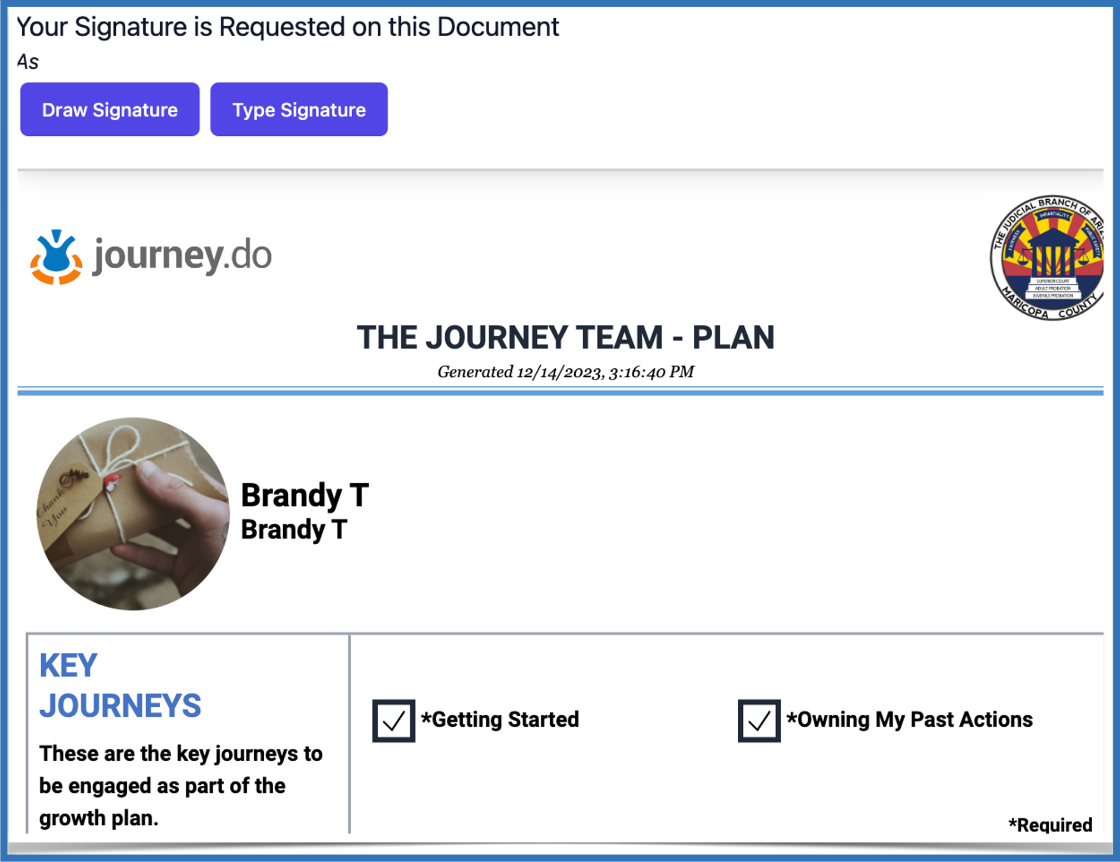Click the Signature is Requested heading
This screenshot has width=1120, height=862.
(x=288, y=27)
